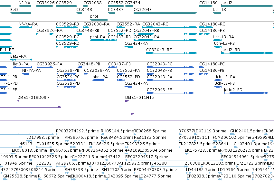
Task: Select the Uch-L3 gene label
Action: [x=219, y=9]
